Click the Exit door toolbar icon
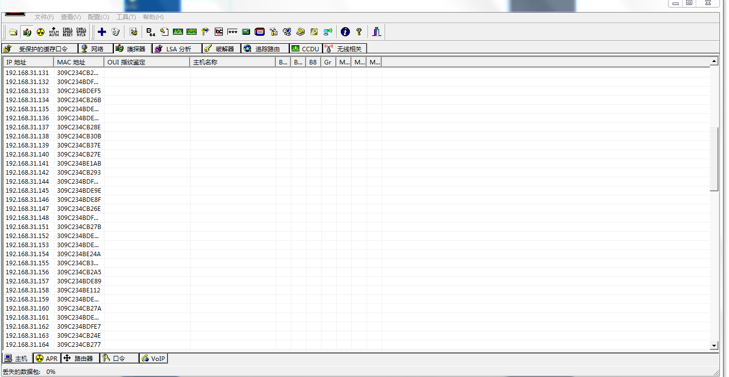The width and height of the screenshot is (729, 377). 377,32
